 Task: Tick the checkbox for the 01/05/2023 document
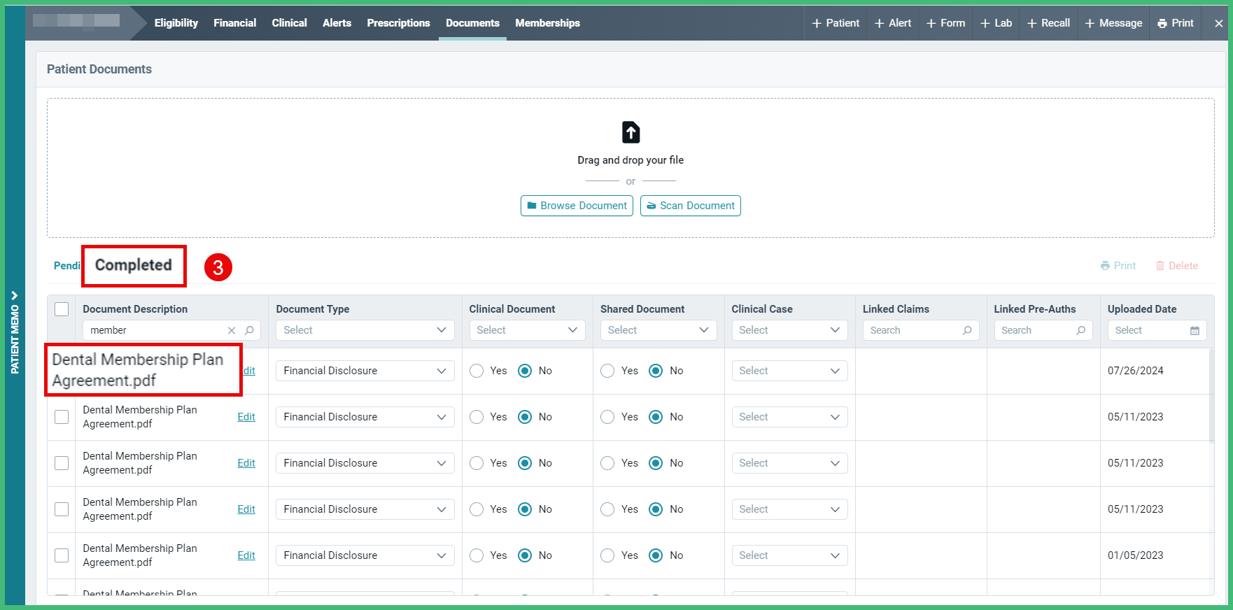[x=62, y=555]
